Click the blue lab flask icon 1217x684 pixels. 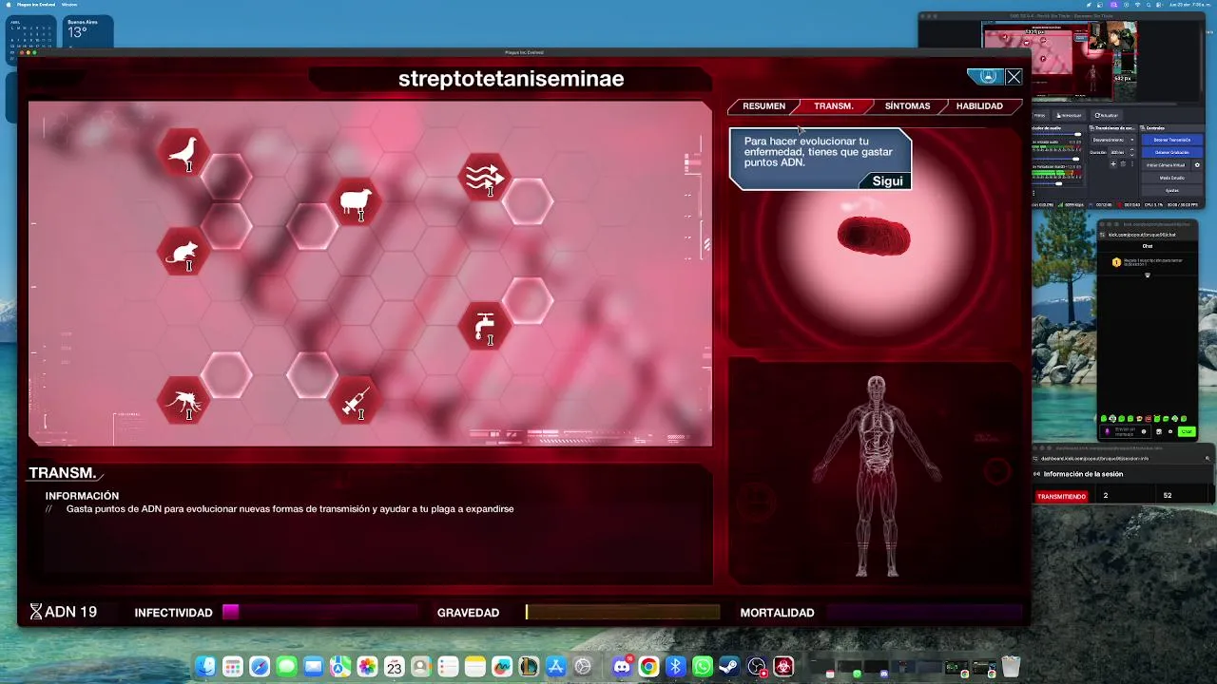(x=988, y=77)
